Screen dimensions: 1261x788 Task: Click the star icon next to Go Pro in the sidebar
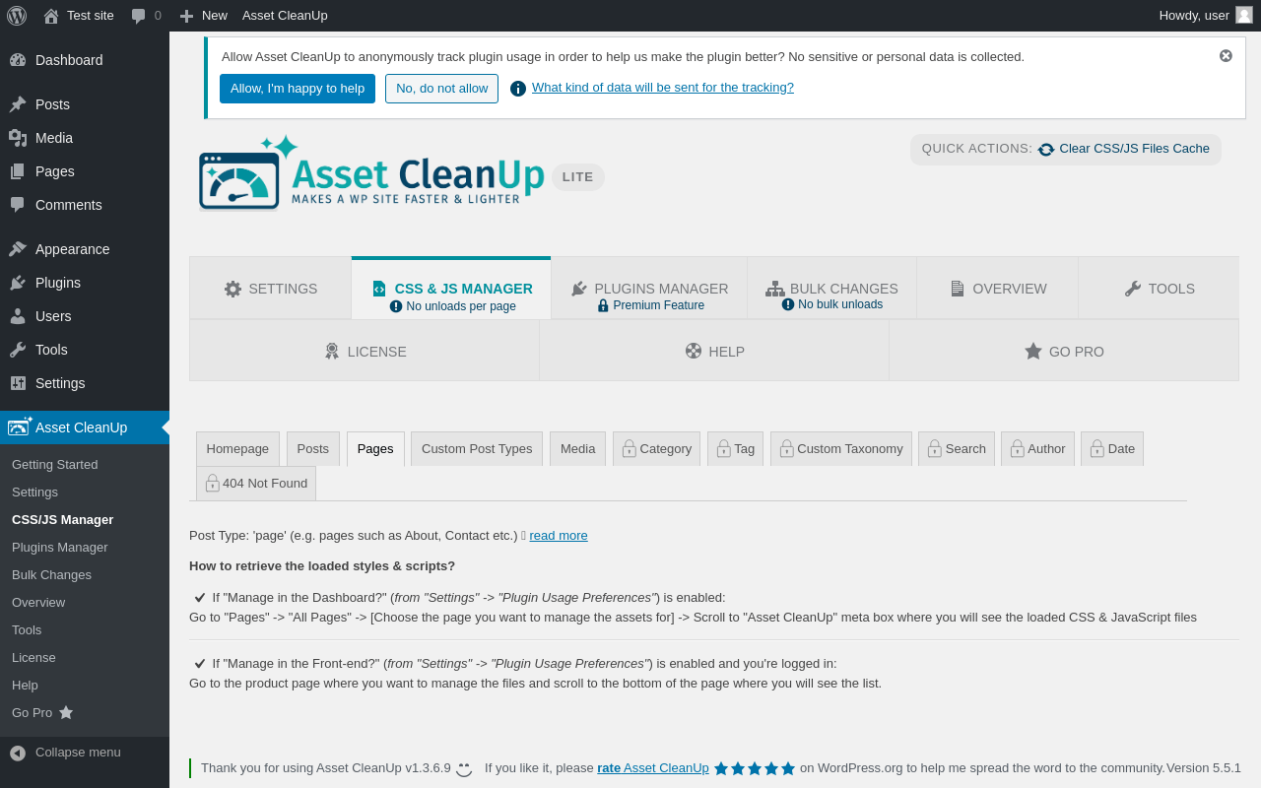pyautogui.click(x=66, y=712)
